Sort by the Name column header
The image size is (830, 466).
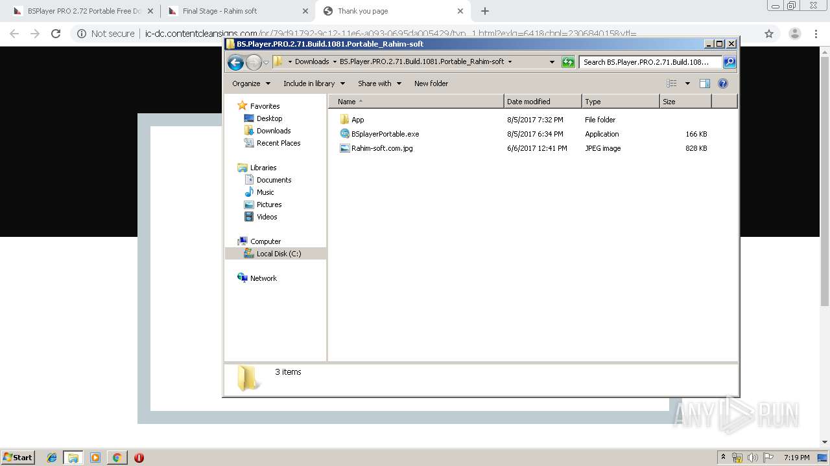click(x=416, y=102)
